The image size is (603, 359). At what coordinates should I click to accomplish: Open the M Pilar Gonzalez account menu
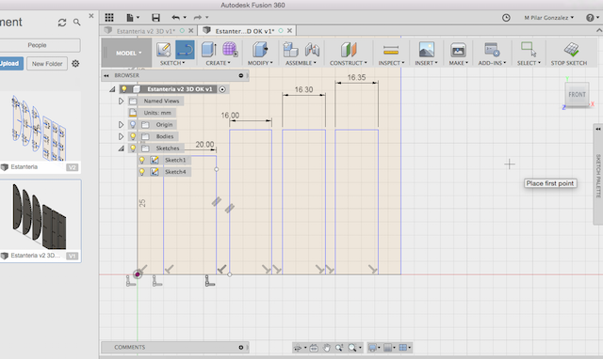tap(548, 18)
